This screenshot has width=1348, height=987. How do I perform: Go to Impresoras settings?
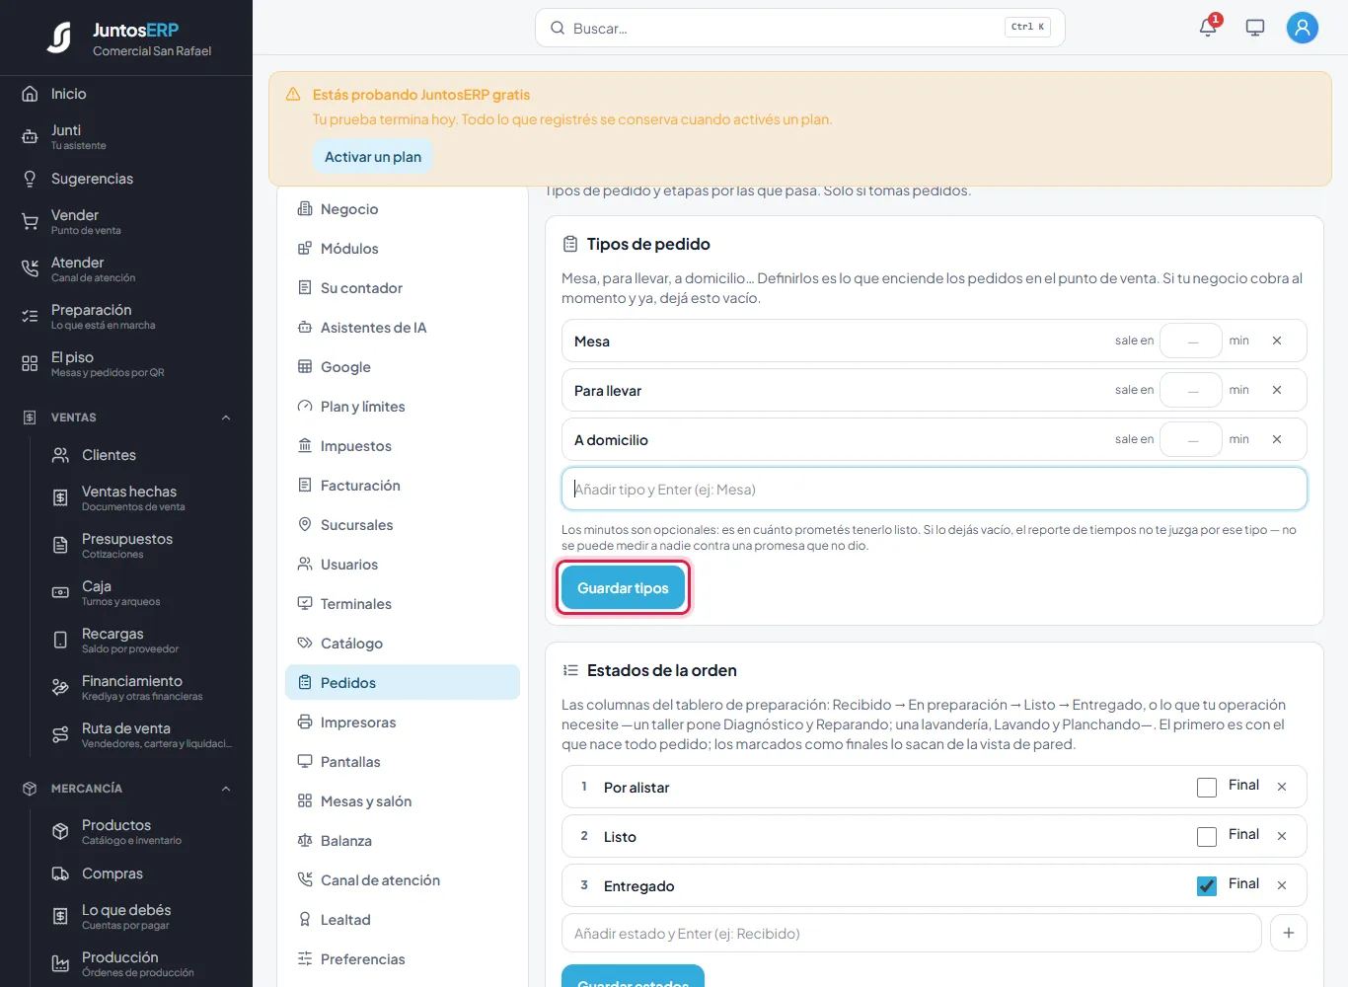[x=403, y=722]
